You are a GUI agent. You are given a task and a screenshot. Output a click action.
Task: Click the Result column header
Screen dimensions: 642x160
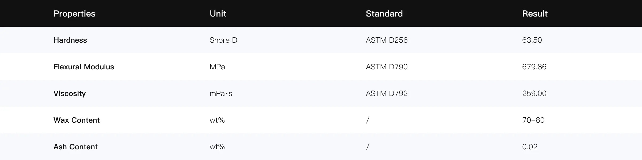[x=535, y=14]
